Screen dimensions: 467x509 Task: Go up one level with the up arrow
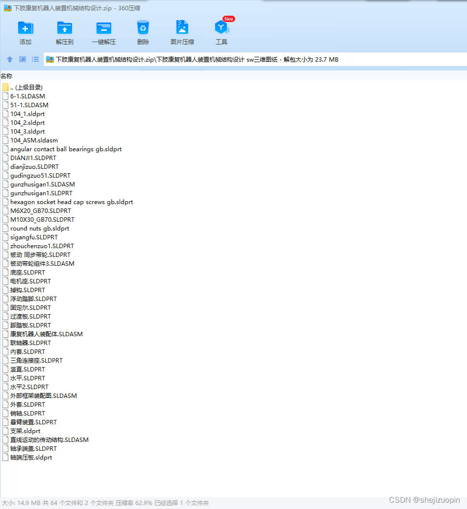tap(10, 59)
